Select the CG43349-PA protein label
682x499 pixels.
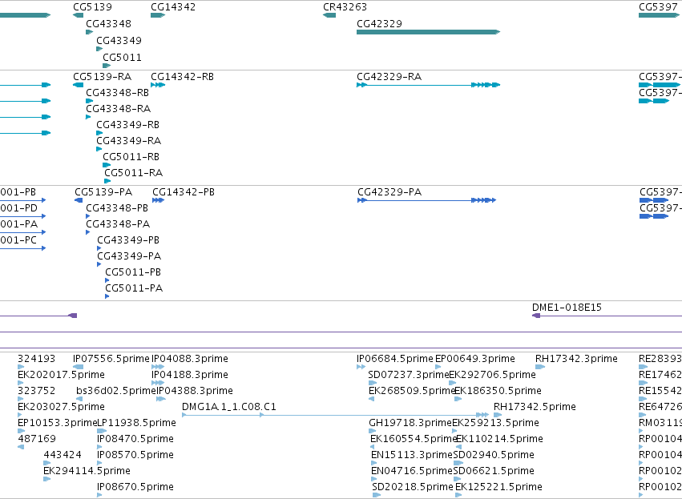129,256
